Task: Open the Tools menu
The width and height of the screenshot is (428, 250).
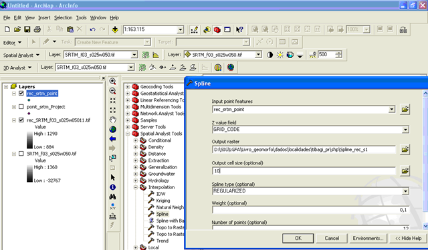Action: coord(81,18)
